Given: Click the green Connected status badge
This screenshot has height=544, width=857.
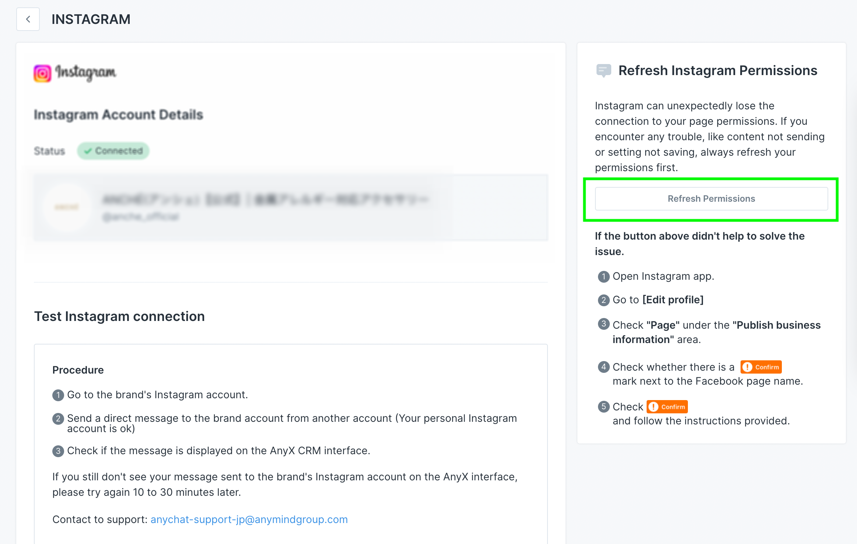Looking at the screenshot, I should 113,151.
